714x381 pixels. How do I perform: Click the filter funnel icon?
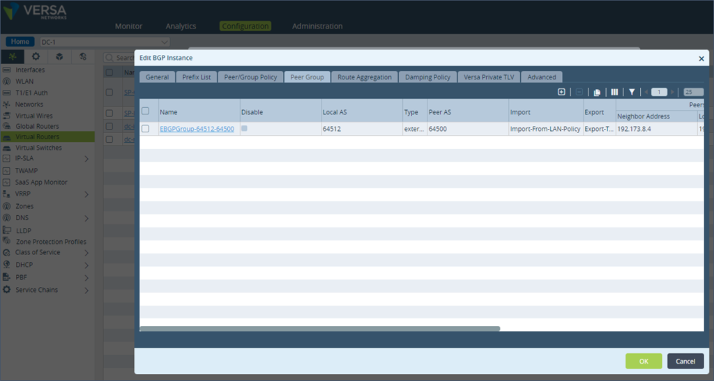632,92
